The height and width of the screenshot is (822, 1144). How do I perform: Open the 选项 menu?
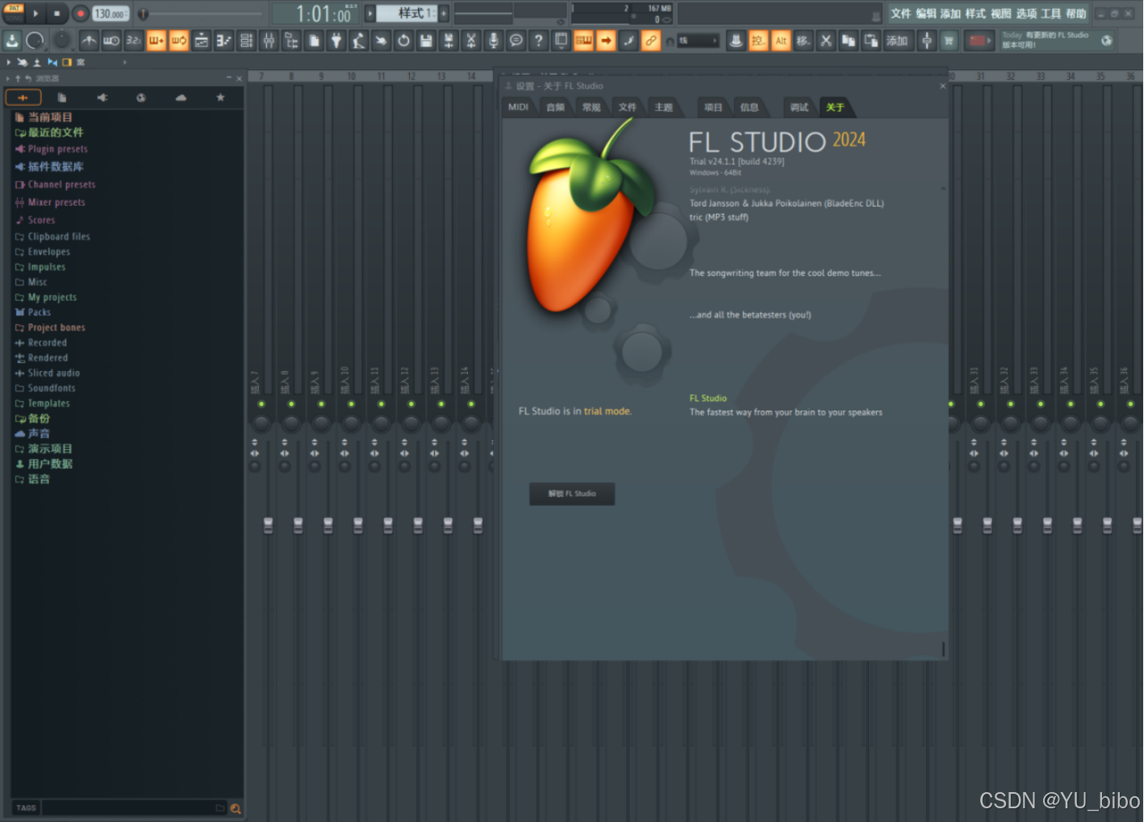pyautogui.click(x=1026, y=14)
